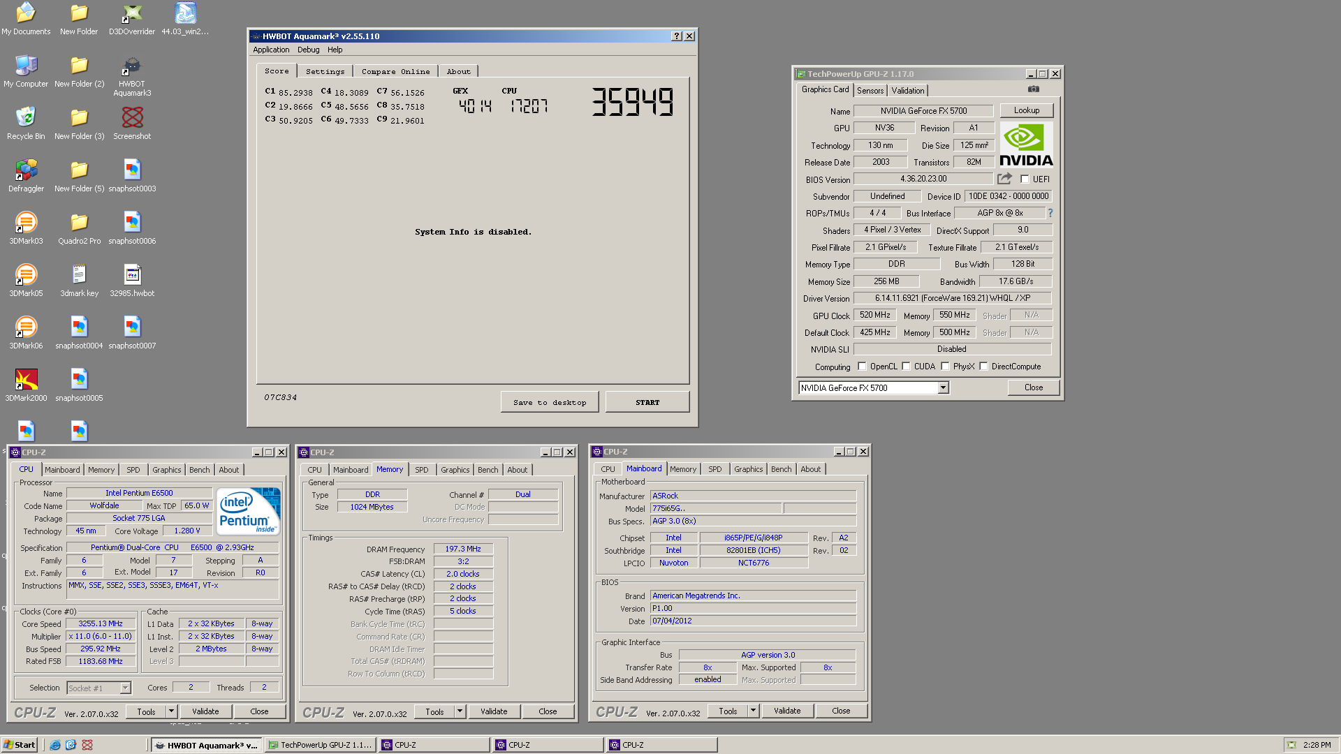
Task: Open the D3DOverrider desktop shortcut
Action: (x=132, y=19)
